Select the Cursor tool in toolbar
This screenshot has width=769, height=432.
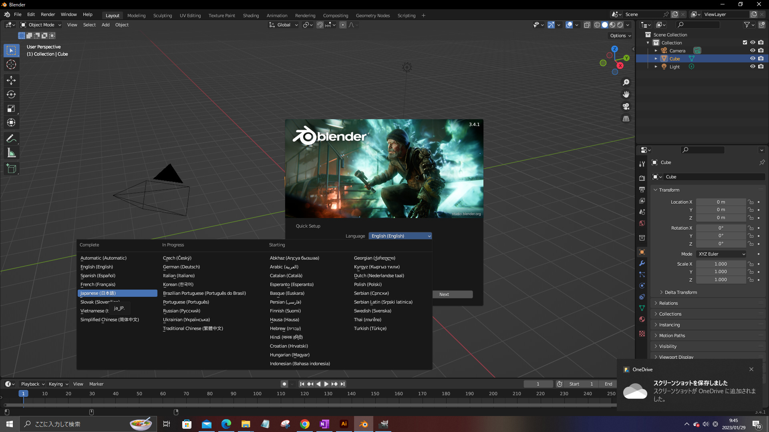point(11,64)
